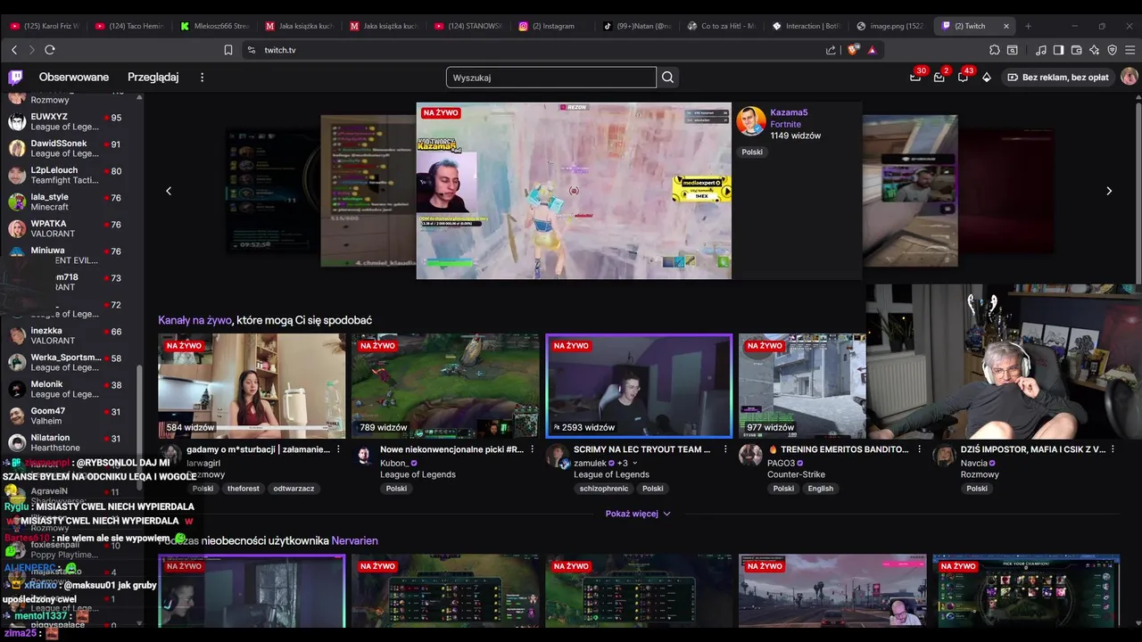Open browser extensions puzzle icon
Image resolution: width=1142 pixels, height=642 pixels.
(x=995, y=50)
